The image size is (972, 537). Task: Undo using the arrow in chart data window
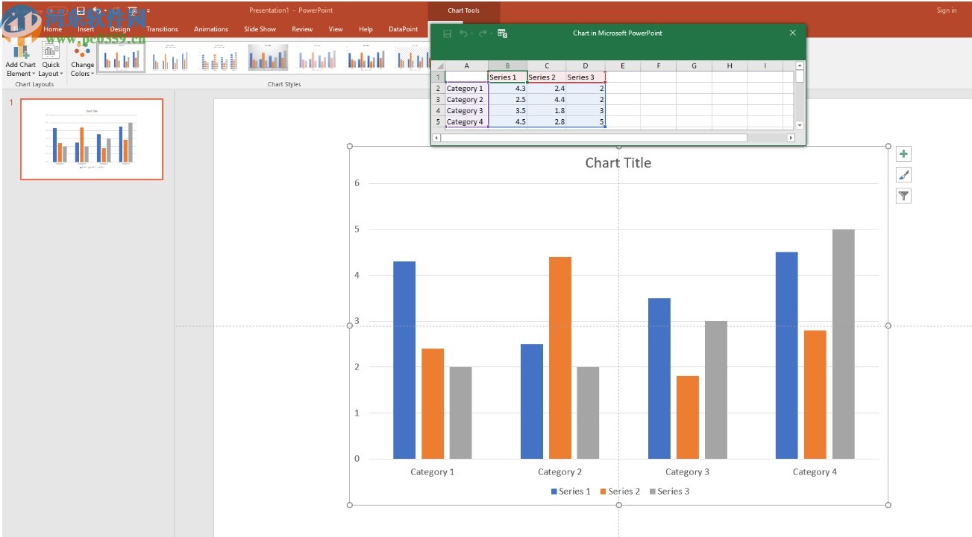coord(464,34)
